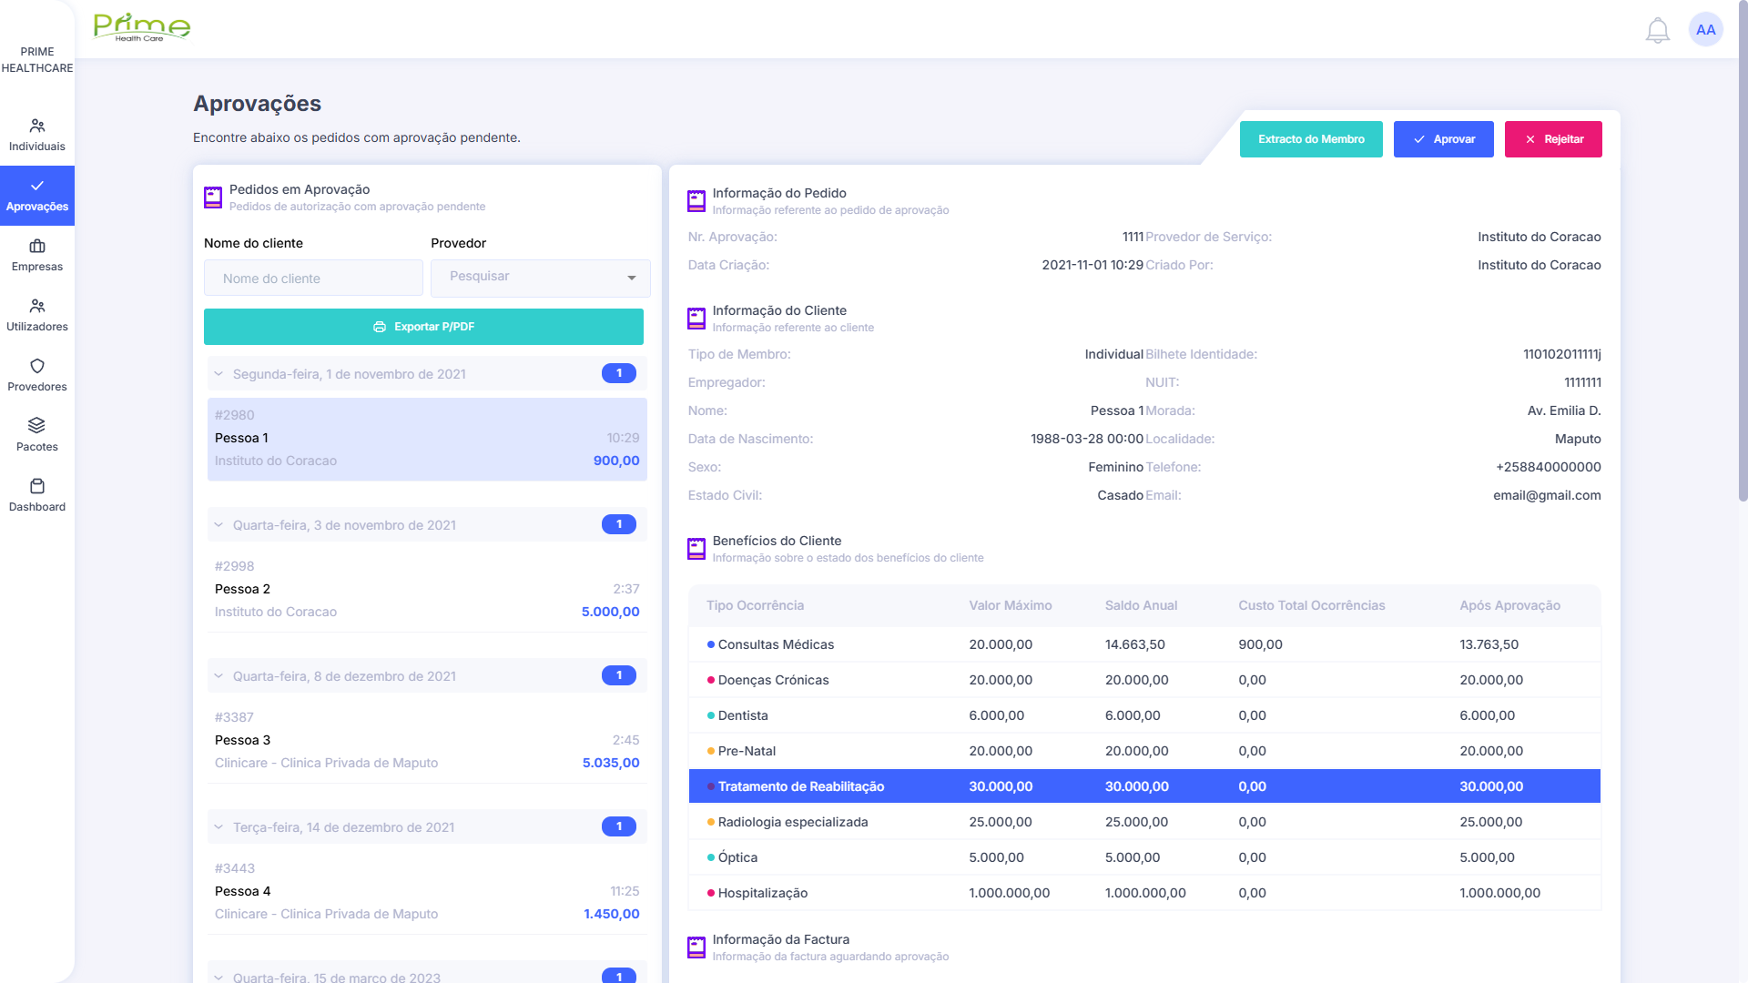Open Extracto do Membro
This screenshot has height=983, width=1748.
pos(1311,139)
